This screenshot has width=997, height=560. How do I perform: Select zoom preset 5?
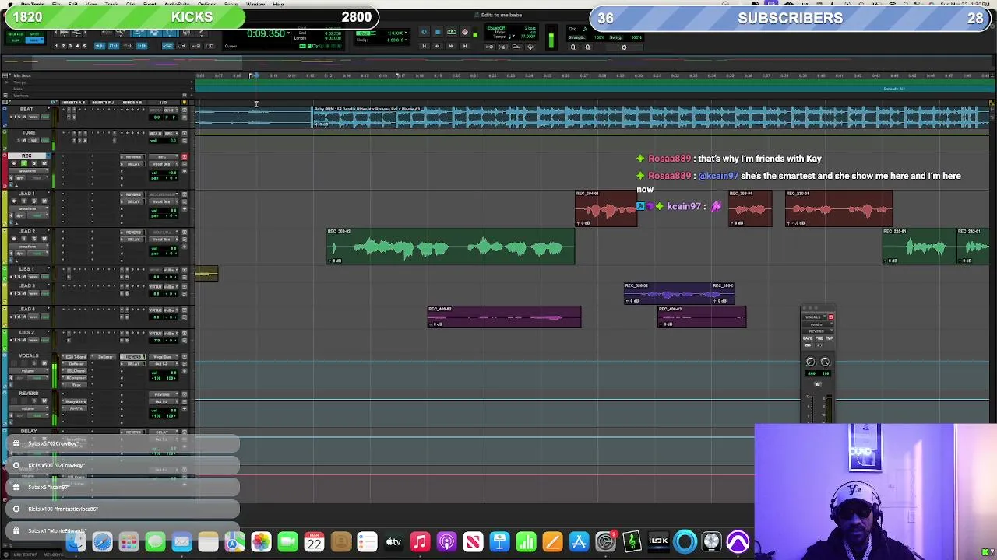pos(84,46)
